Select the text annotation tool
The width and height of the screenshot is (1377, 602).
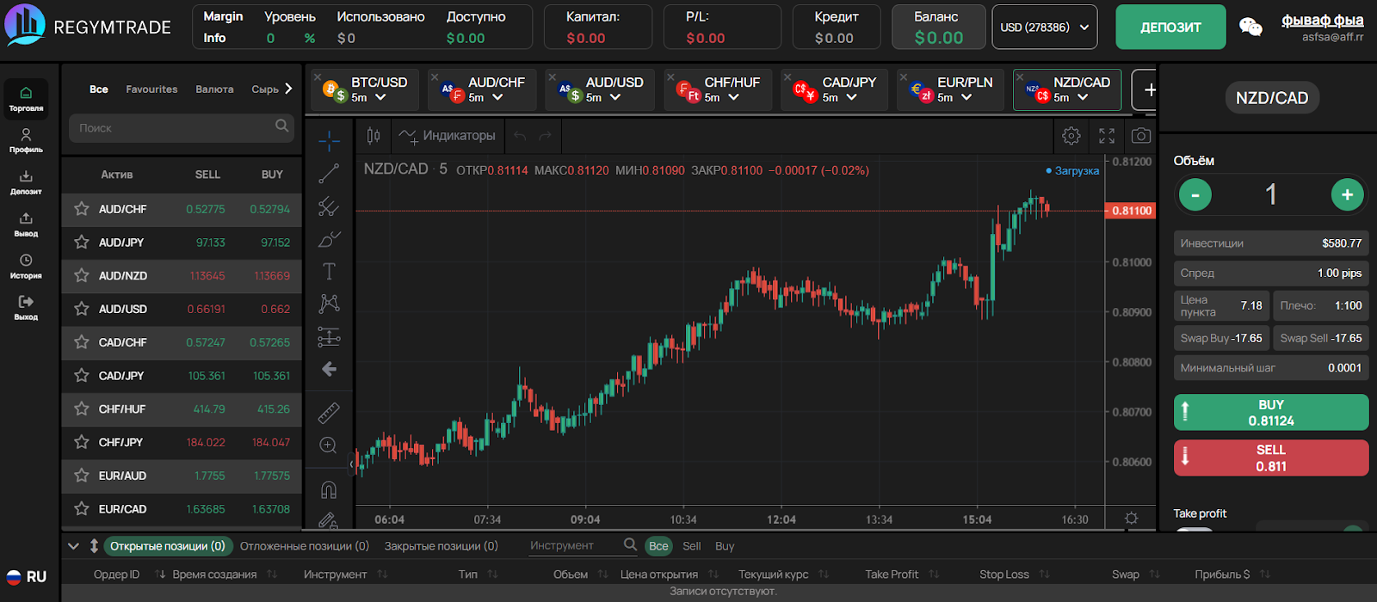pos(329,272)
